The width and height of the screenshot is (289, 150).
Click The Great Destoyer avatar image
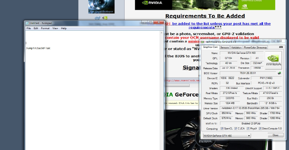coord(101,7)
